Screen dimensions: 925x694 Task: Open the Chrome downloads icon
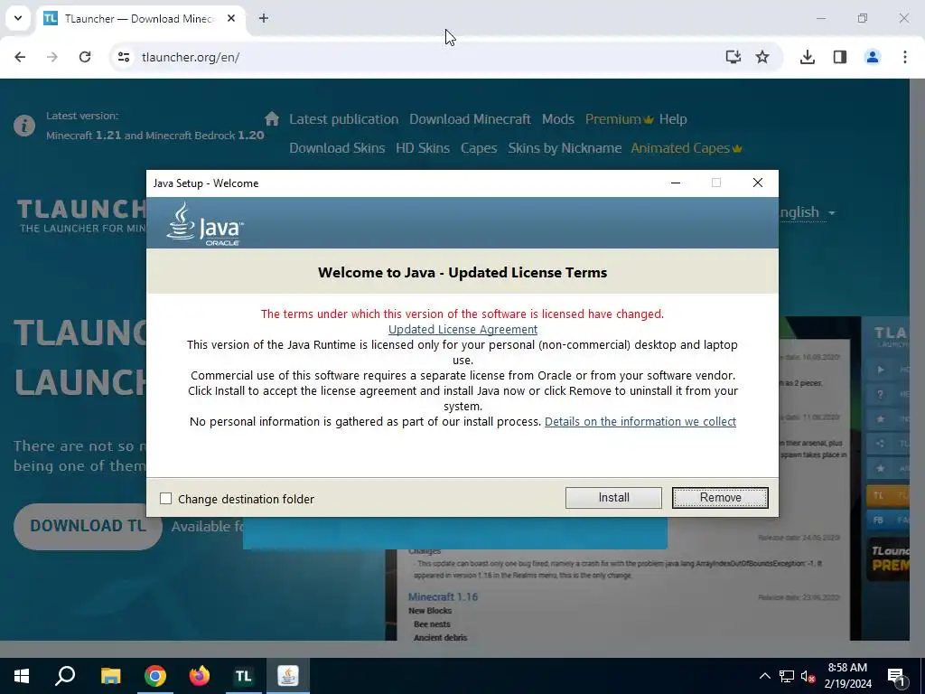point(807,57)
